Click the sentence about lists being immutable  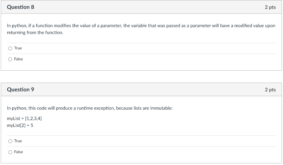(x=90, y=108)
